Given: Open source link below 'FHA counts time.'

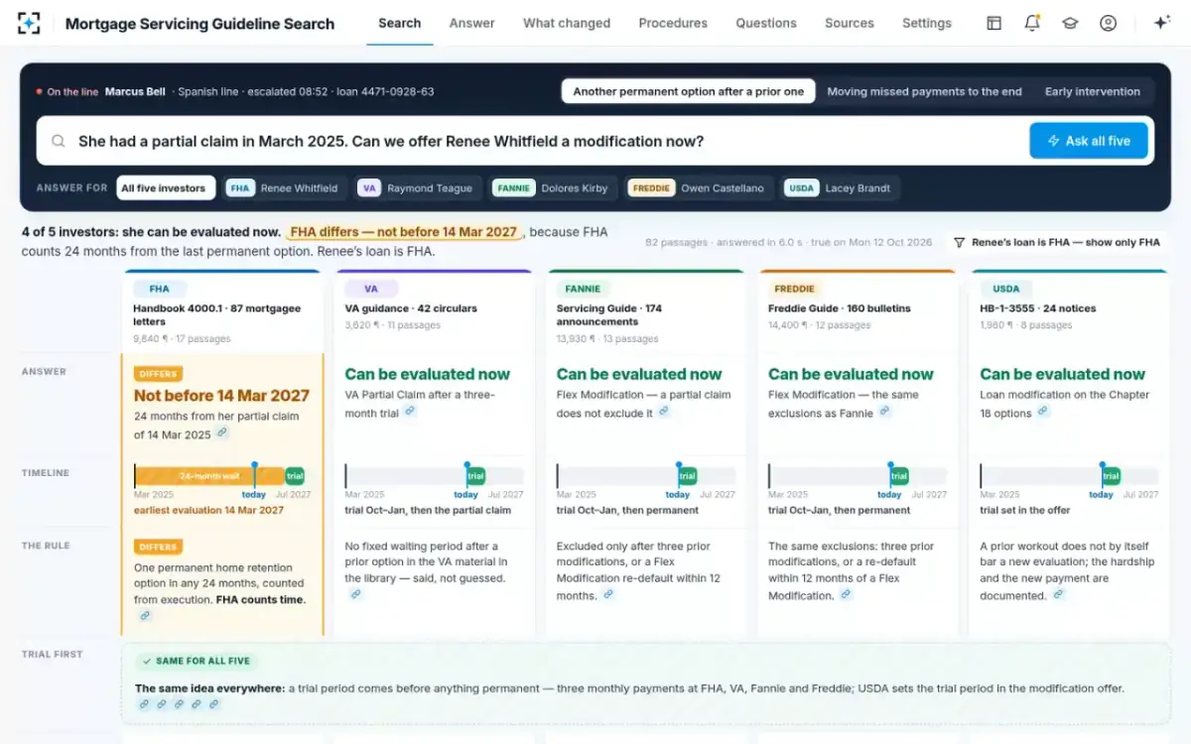Looking at the screenshot, I should pyautogui.click(x=145, y=616).
